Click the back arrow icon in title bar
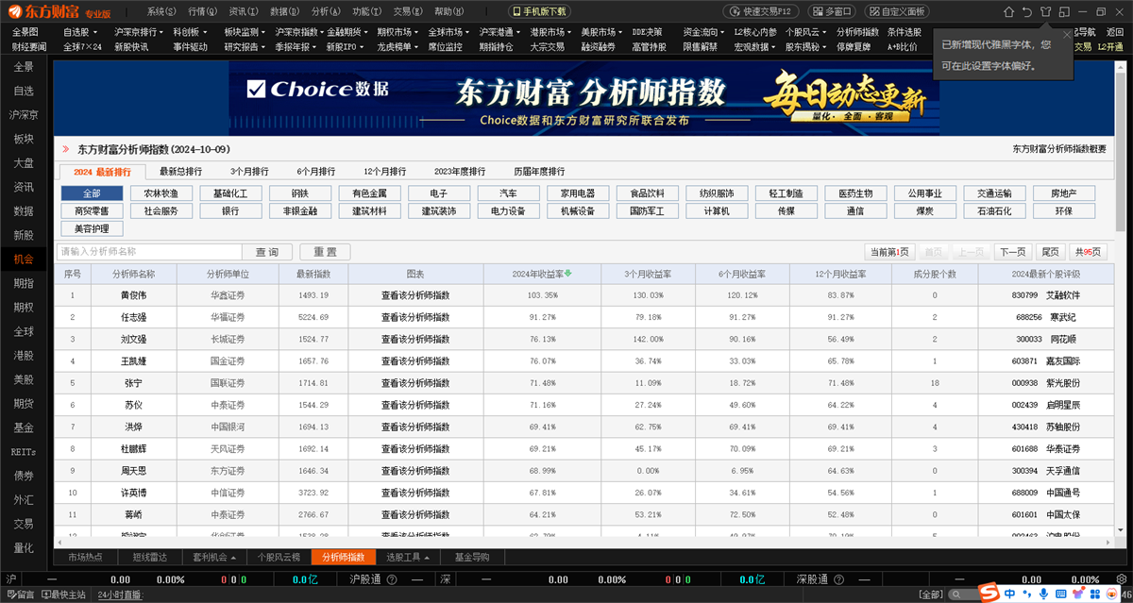 1026,11
